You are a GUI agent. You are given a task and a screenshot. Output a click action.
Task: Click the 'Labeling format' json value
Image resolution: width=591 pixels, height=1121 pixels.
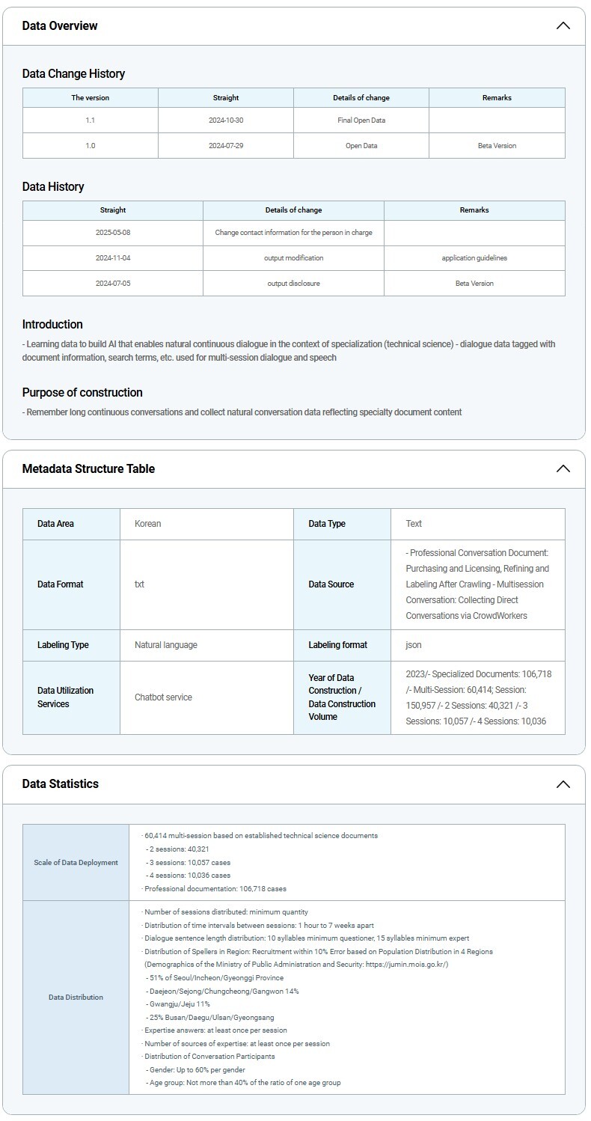point(414,645)
